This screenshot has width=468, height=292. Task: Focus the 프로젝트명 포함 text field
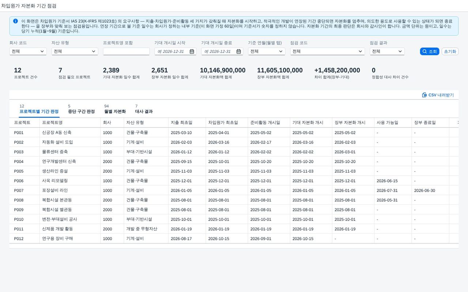(x=126, y=51)
